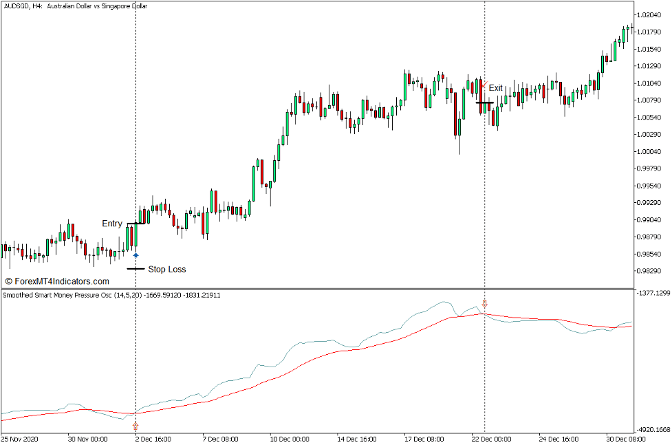Screen dimensions: 672x447
Task: Click the orange down arrow above the oscillator crossover
Action: (x=485, y=303)
